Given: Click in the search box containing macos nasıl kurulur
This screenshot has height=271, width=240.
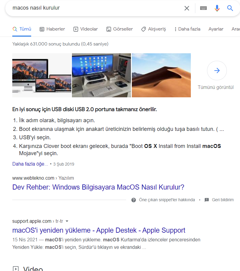Looking at the screenshot, I should point(95,8).
